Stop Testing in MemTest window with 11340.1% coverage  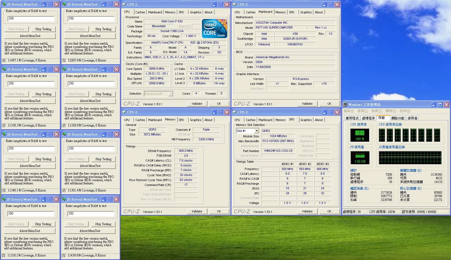click(43, 159)
